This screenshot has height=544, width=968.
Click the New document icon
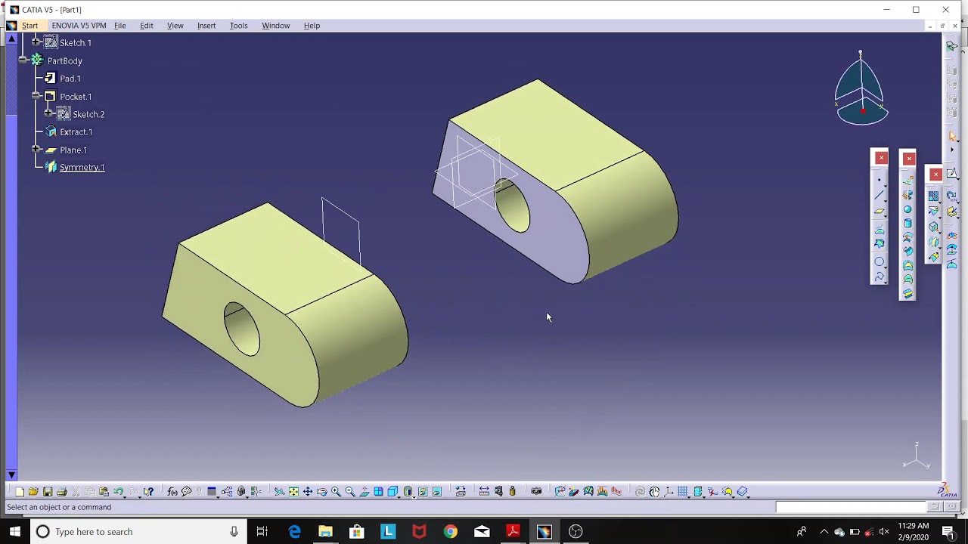pos(20,492)
